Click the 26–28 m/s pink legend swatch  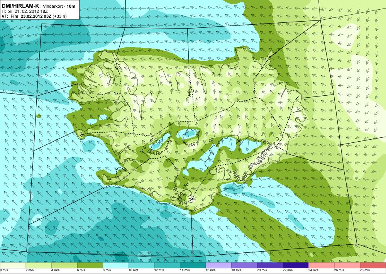[347, 266]
